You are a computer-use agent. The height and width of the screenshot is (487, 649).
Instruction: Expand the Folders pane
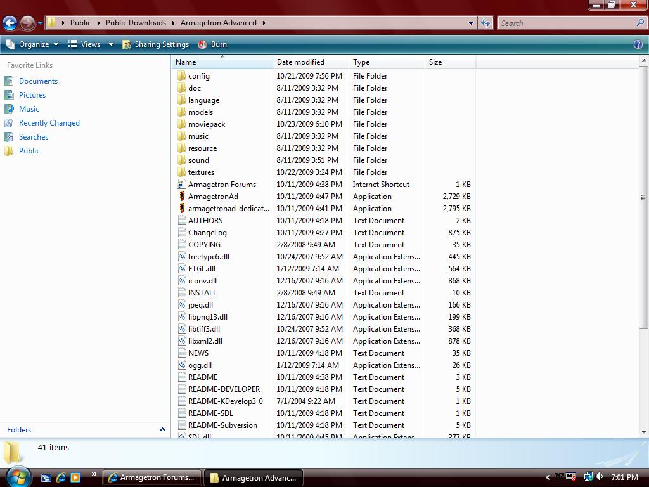pyautogui.click(x=162, y=430)
